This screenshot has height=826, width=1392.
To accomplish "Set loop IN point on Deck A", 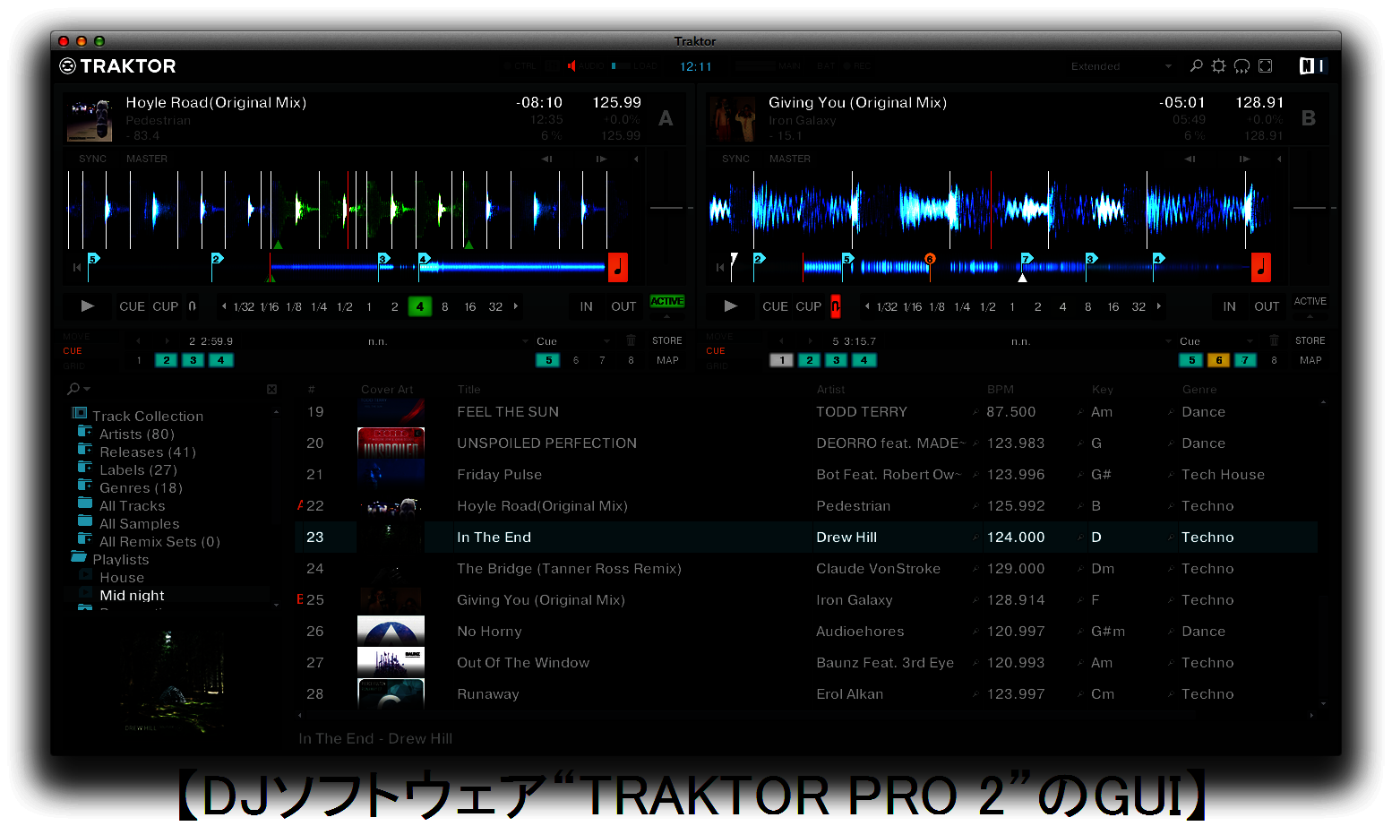I will click(x=586, y=306).
